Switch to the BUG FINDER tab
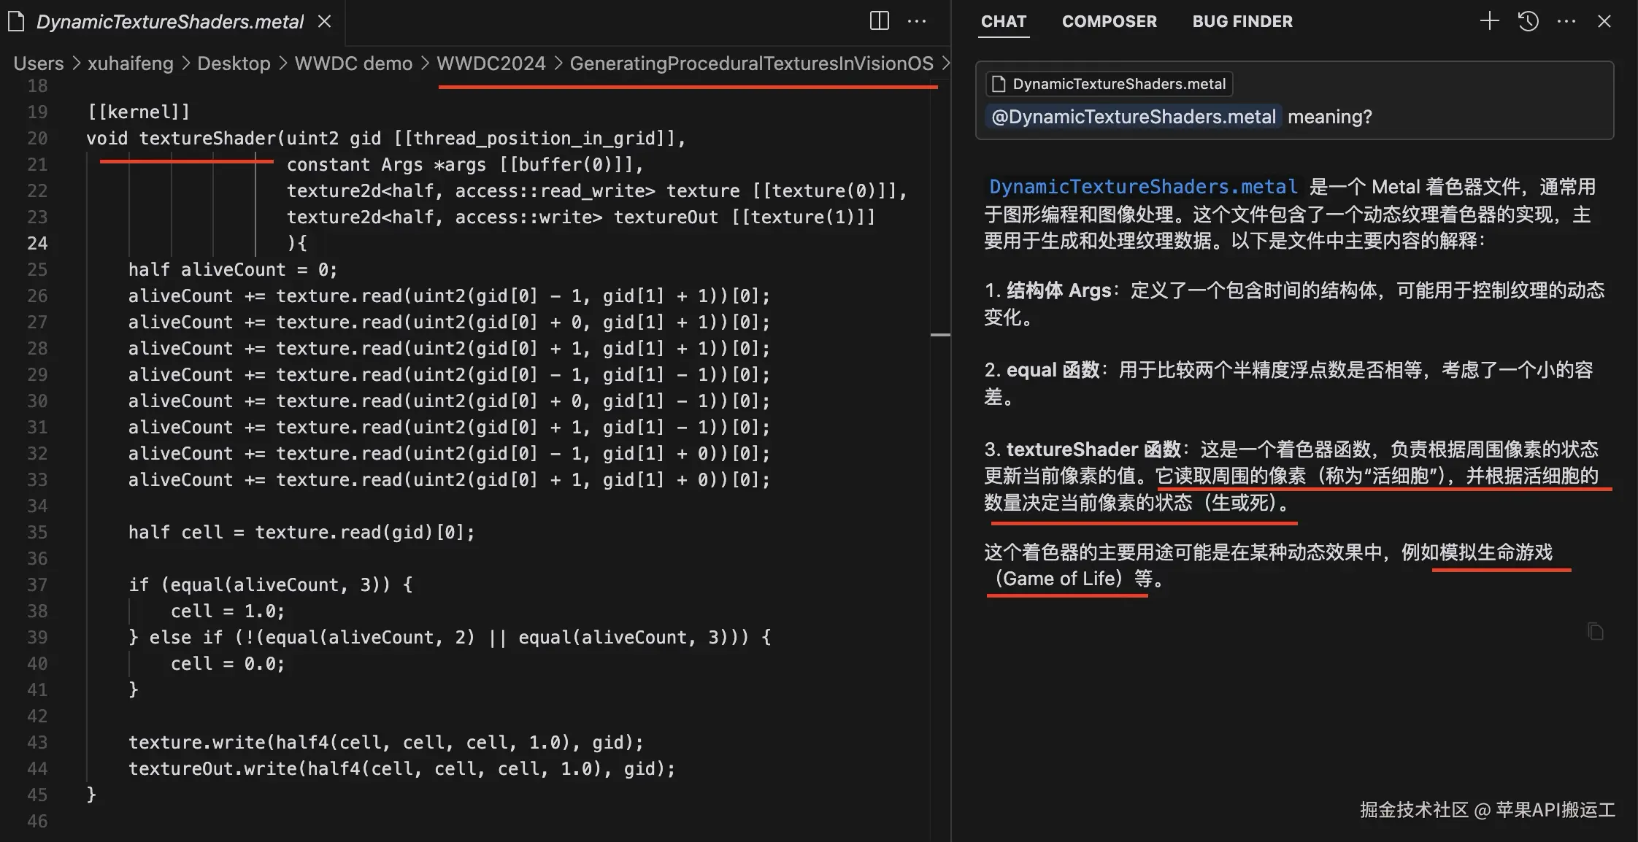Screen dimensions: 1638x842 (1242, 21)
